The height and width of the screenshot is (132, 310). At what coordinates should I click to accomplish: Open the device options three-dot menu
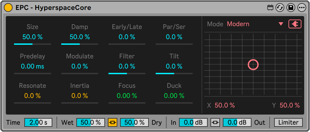tap(301, 8)
